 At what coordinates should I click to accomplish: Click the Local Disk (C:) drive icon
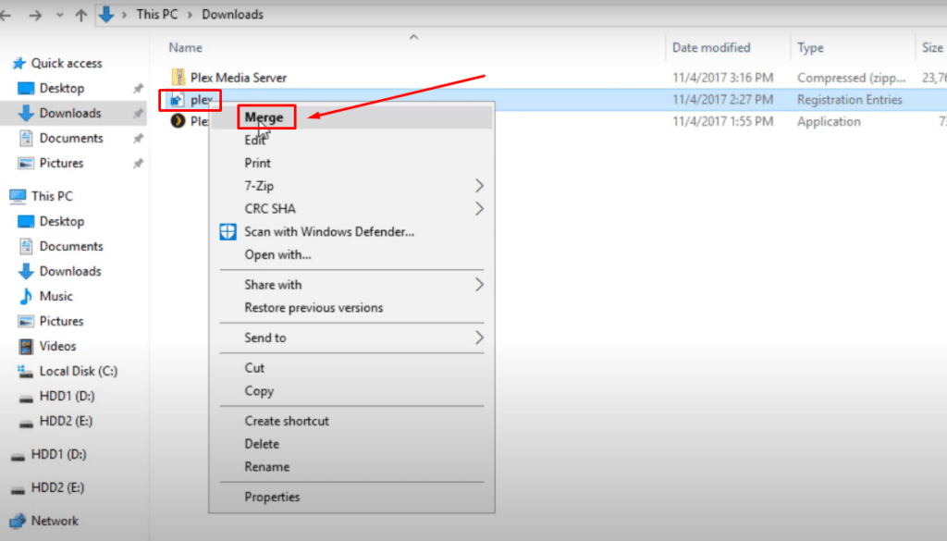point(25,372)
